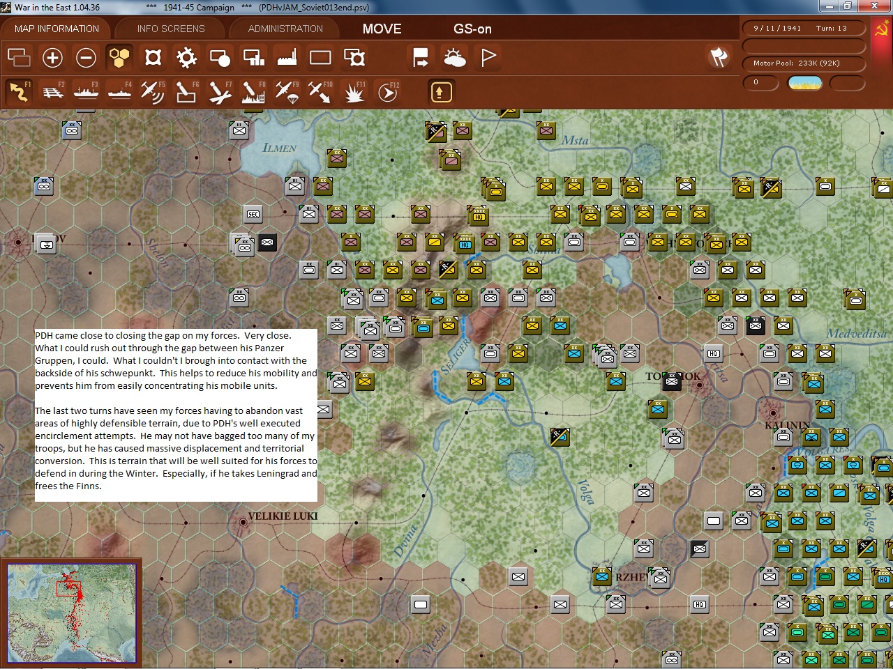The image size is (893, 669).
Task: Open the Administration tab
Action: tap(285, 29)
